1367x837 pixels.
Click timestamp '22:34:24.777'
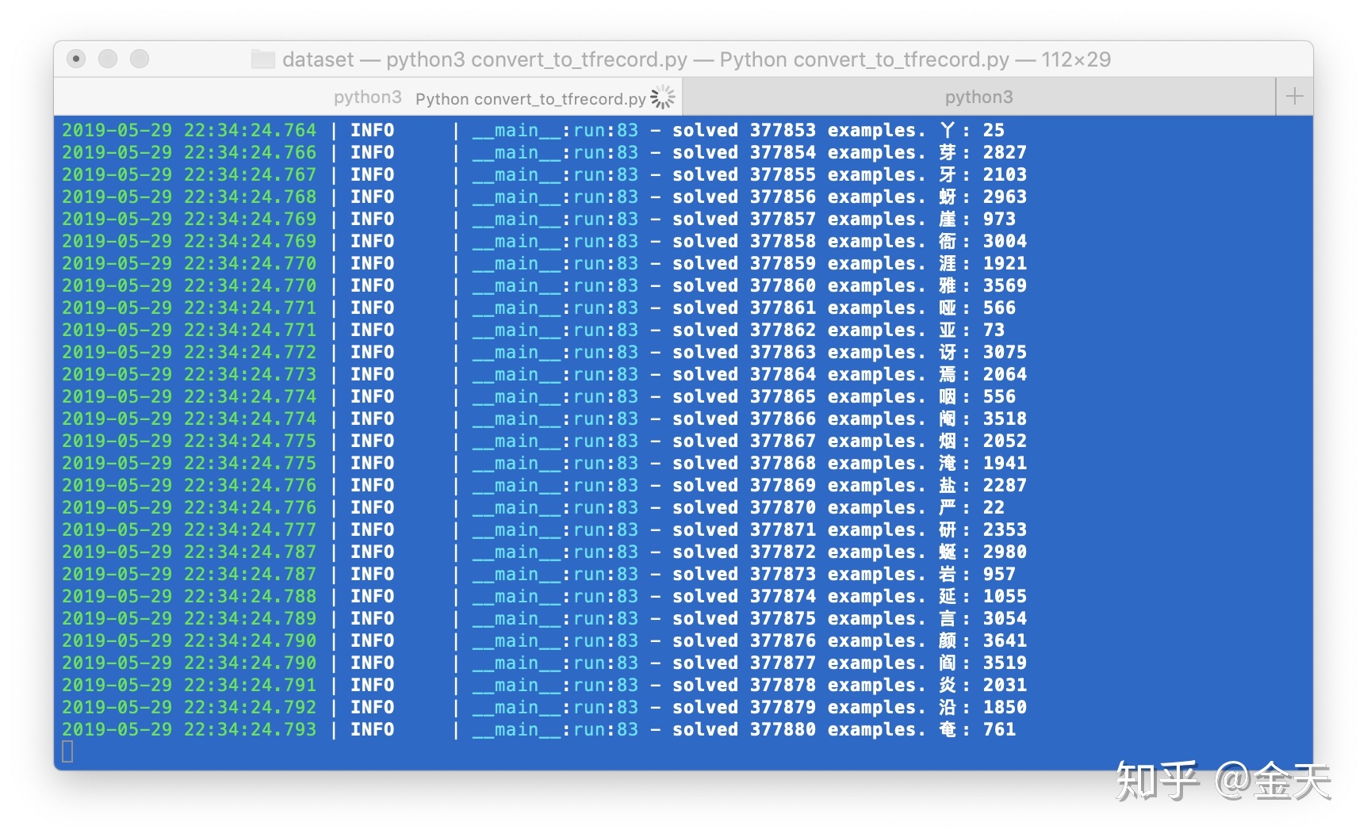pos(250,529)
